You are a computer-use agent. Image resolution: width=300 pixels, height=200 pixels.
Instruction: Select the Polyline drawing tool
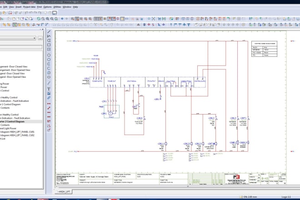pyautogui.click(x=49, y=36)
